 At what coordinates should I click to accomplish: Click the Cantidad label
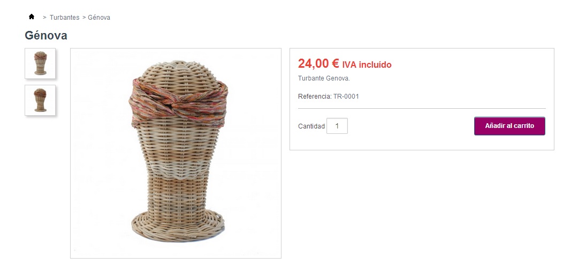click(x=311, y=126)
